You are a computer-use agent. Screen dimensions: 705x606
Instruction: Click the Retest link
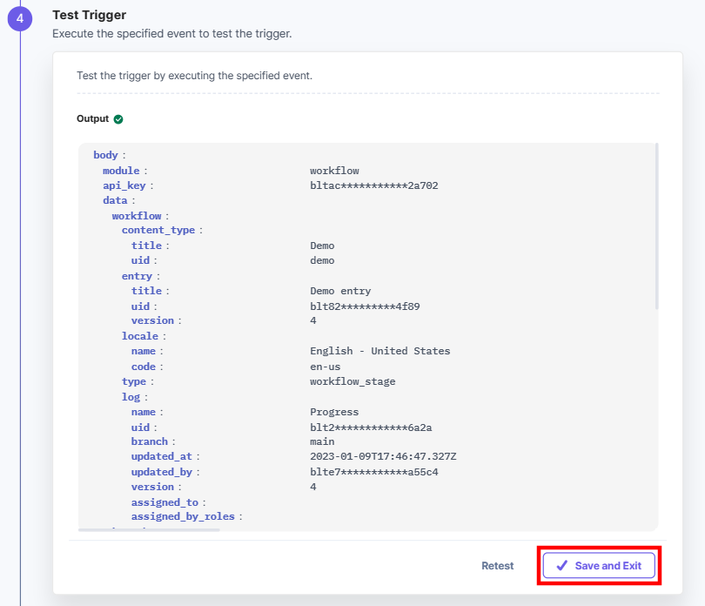(497, 566)
